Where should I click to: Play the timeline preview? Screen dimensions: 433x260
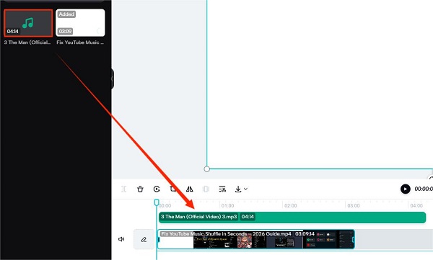click(x=405, y=189)
